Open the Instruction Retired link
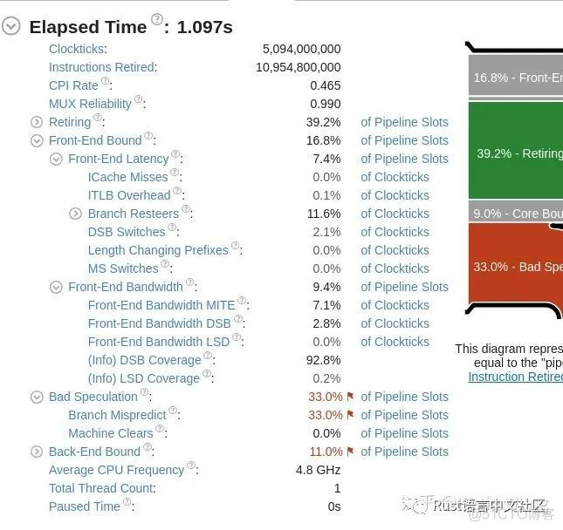The height and width of the screenshot is (530, 563). 515,377
